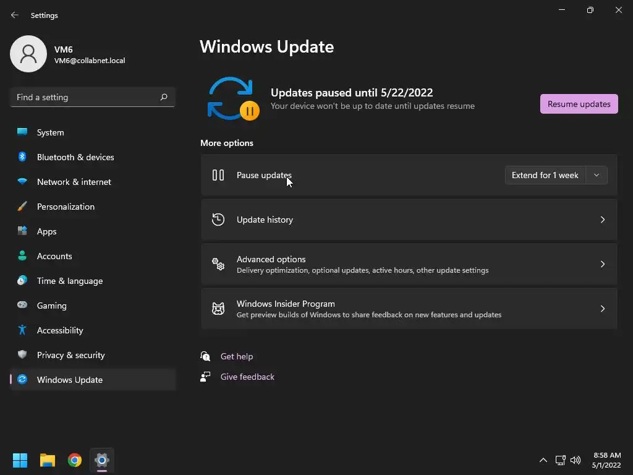Viewport: 633px width, 475px height.
Task: Click the Settings gear in taskbar
Action: click(102, 460)
